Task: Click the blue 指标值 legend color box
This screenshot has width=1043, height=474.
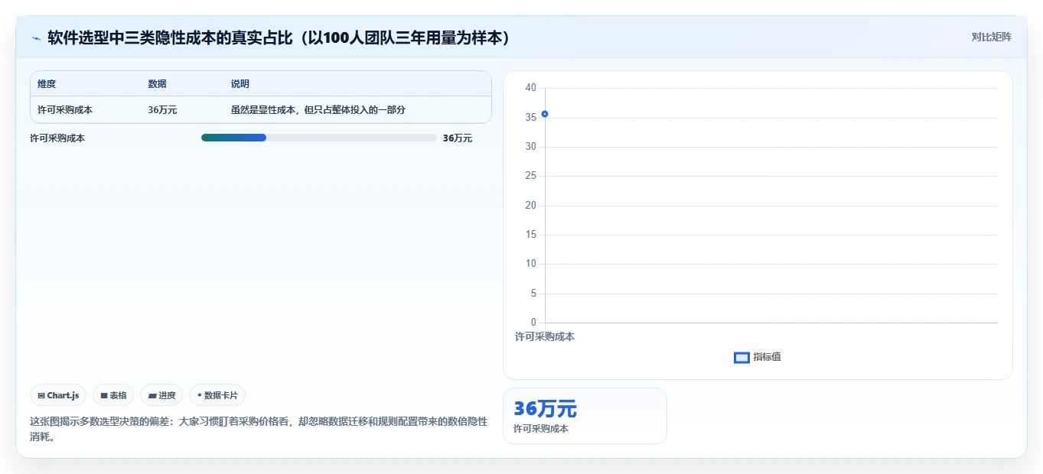Action: [x=742, y=358]
